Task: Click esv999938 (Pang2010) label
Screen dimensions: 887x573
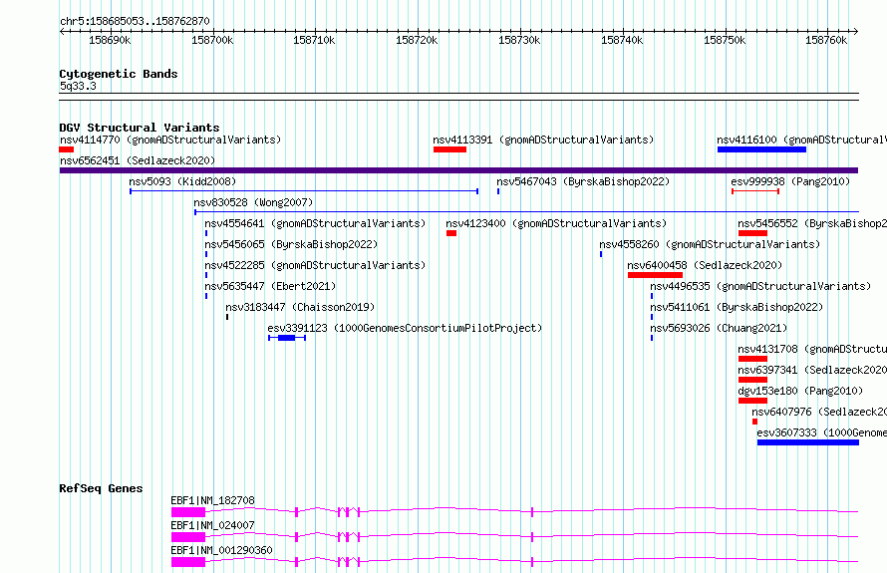Action: [790, 181]
